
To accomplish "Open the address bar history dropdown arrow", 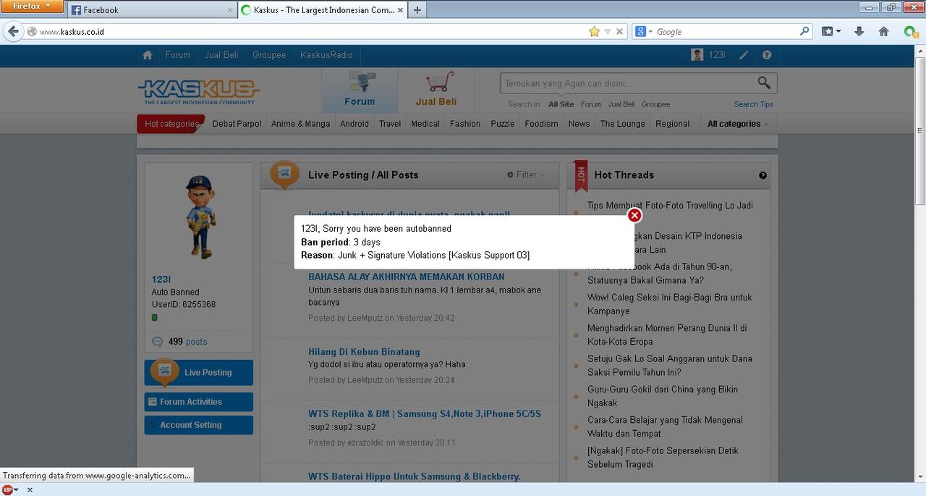I will [608, 32].
